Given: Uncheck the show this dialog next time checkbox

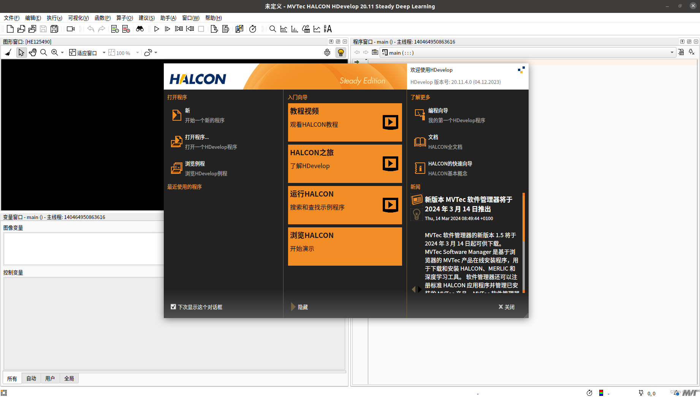Looking at the screenshot, I should [173, 307].
